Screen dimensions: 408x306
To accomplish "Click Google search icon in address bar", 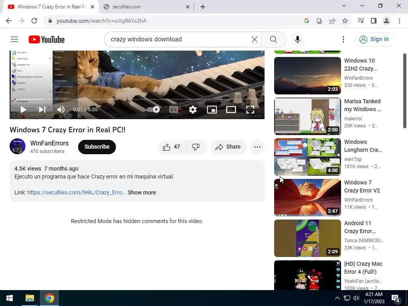I will pos(306,21).
